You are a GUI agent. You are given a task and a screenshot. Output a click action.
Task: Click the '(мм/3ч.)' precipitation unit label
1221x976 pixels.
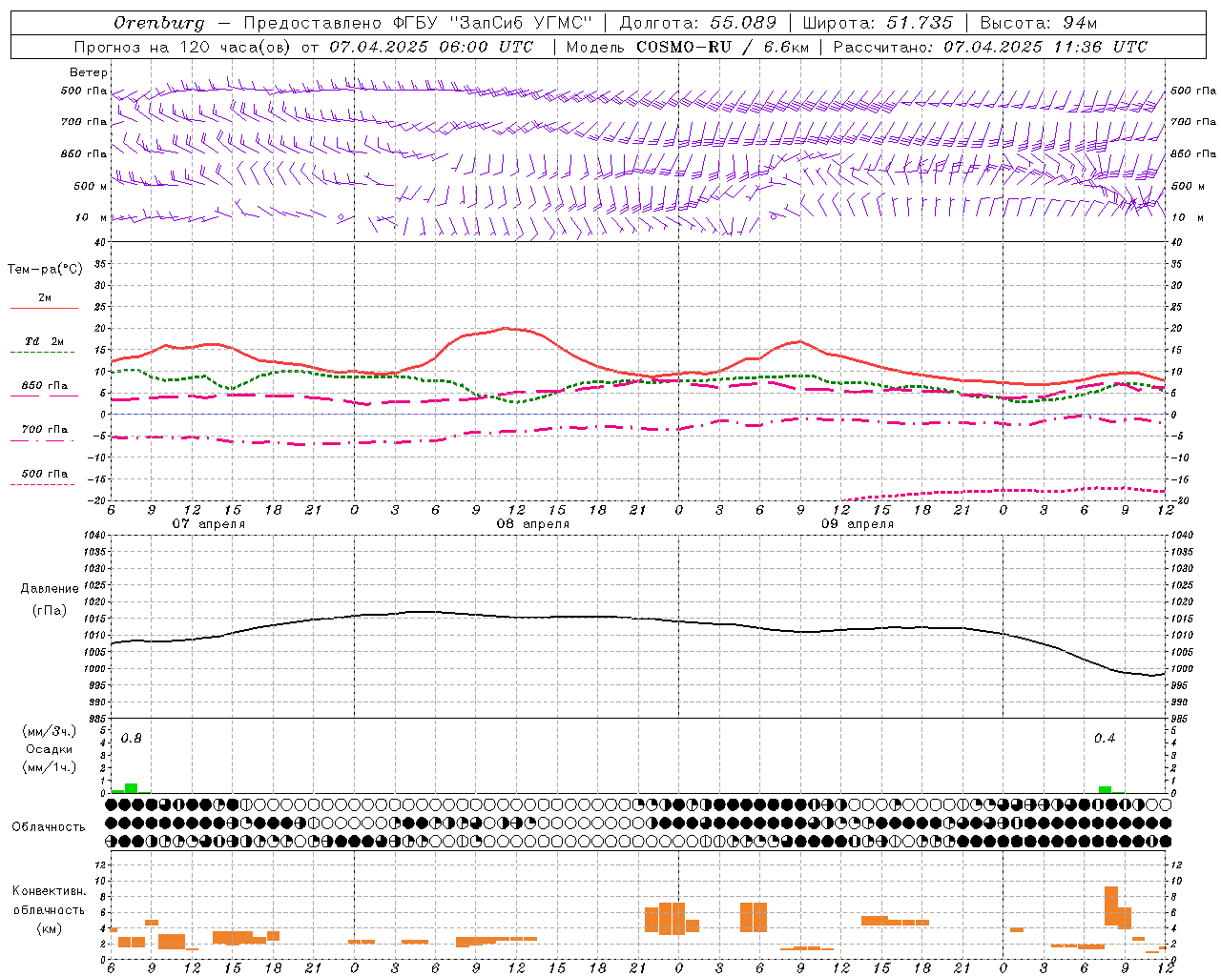49,731
